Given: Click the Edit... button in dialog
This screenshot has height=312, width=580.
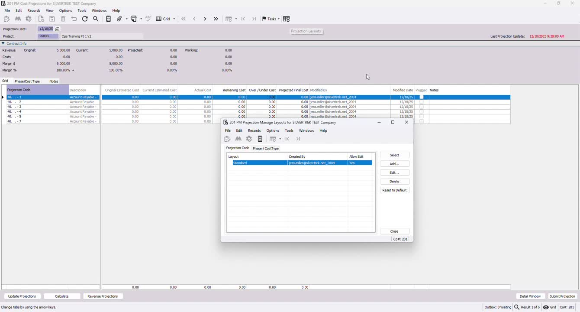Looking at the screenshot, I should point(395,172).
